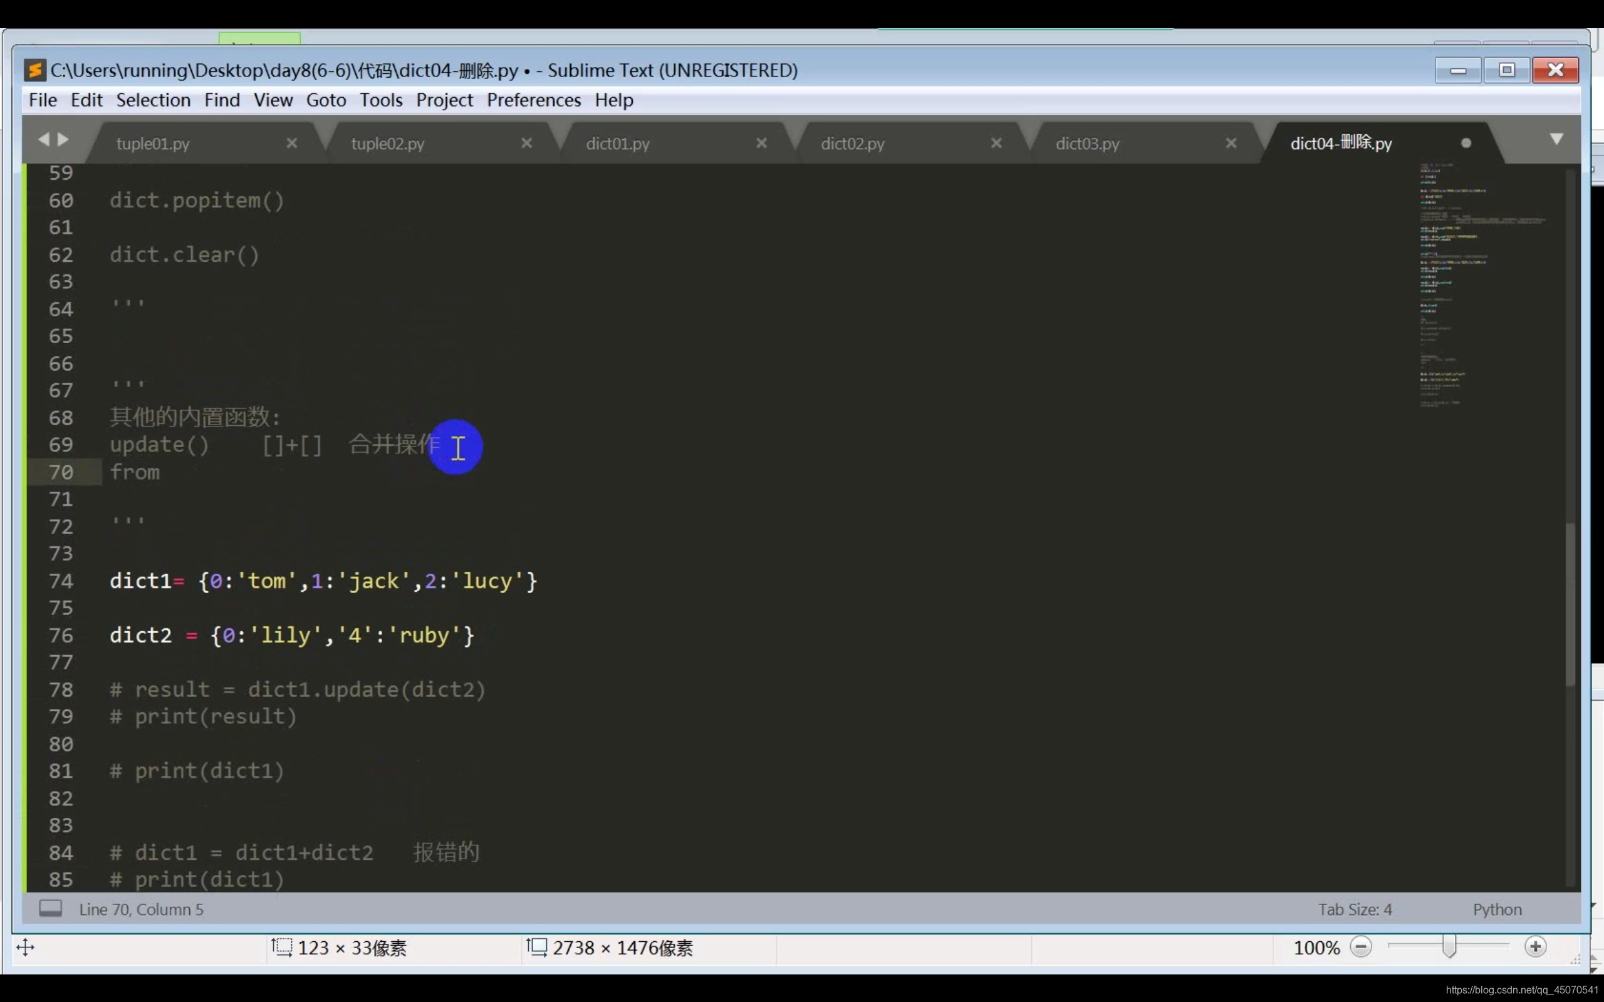Close the tuple02.py tab
The width and height of the screenshot is (1604, 1002).
[x=527, y=143]
